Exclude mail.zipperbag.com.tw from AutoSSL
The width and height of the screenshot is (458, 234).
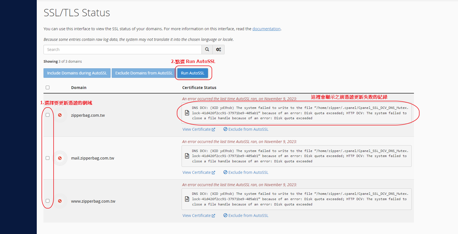click(x=246, y=172)
